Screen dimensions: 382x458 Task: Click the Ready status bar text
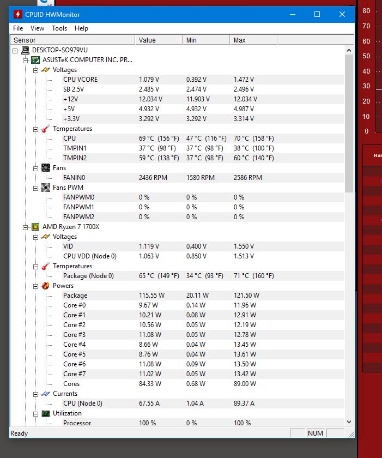pyautogui.click(x=19, y=433)
